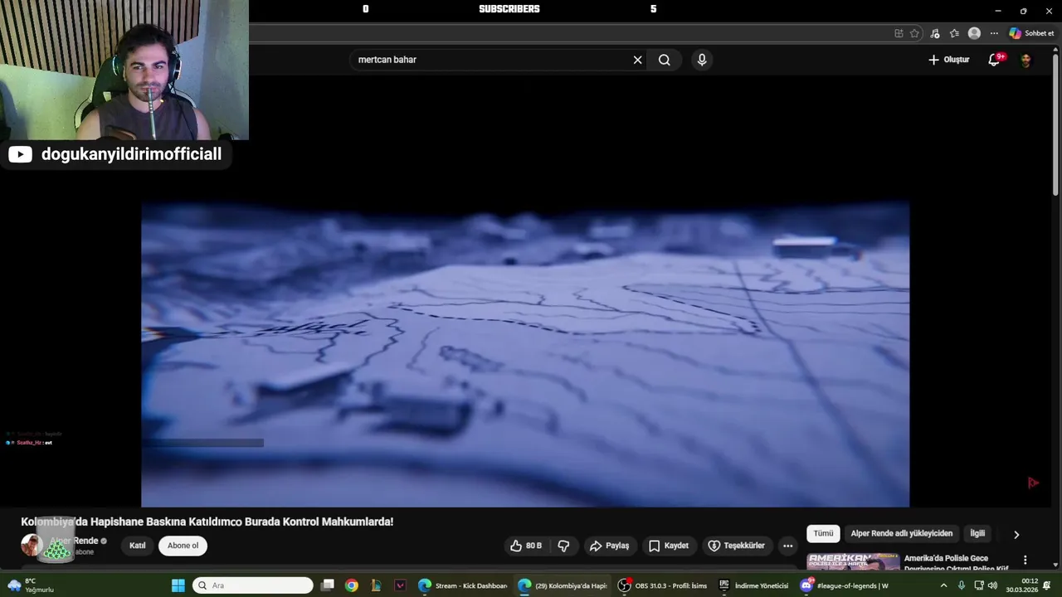
Task: Click the Oluştur create button
Action: pos(948,60)
